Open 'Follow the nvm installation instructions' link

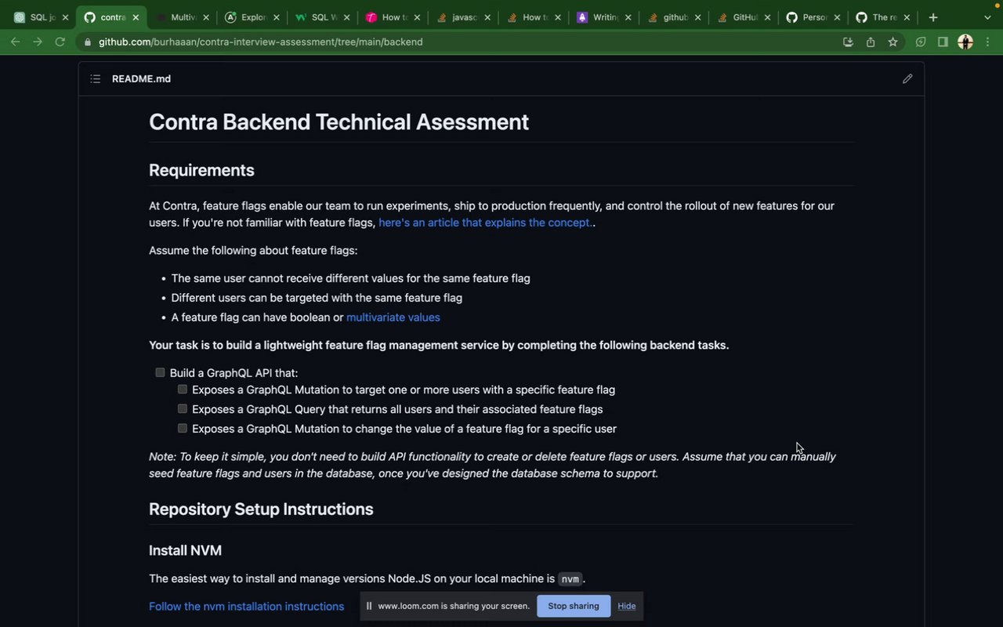click(x=246, y=607)
